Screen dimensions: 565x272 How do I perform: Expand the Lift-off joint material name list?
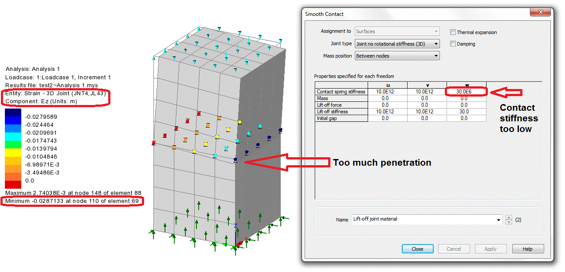[x=499, y=219]
